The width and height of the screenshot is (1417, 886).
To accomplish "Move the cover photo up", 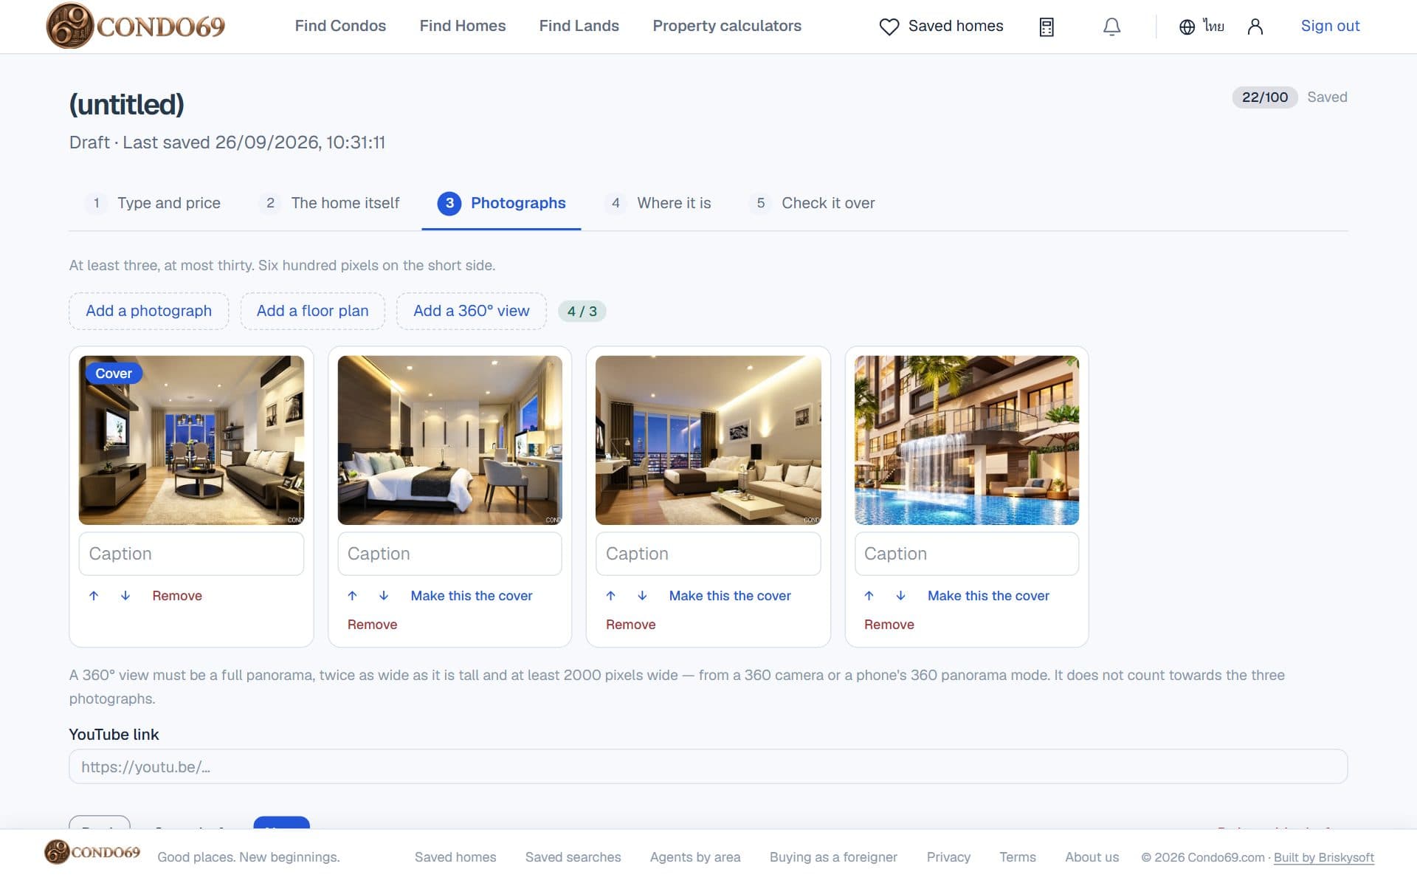I will point(94,596).
